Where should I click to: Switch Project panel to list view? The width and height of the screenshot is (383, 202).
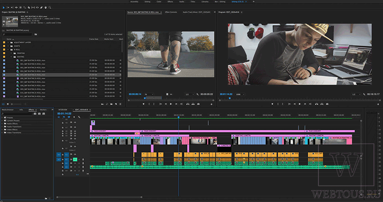click(x=3, y=104)
